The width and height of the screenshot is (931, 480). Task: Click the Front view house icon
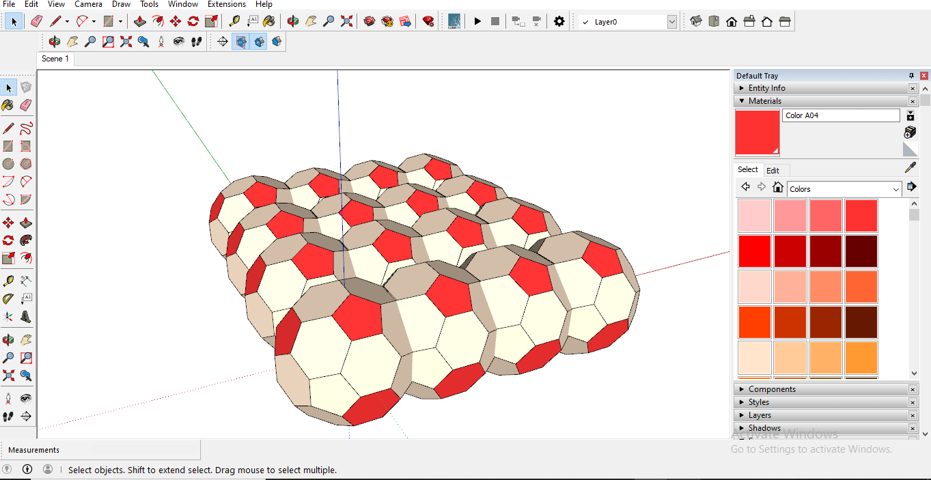(x=732, y=21)
